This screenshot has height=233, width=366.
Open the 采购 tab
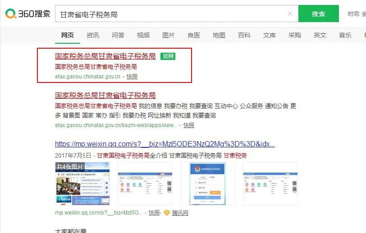pyautogui.click(x=295, y=35)
